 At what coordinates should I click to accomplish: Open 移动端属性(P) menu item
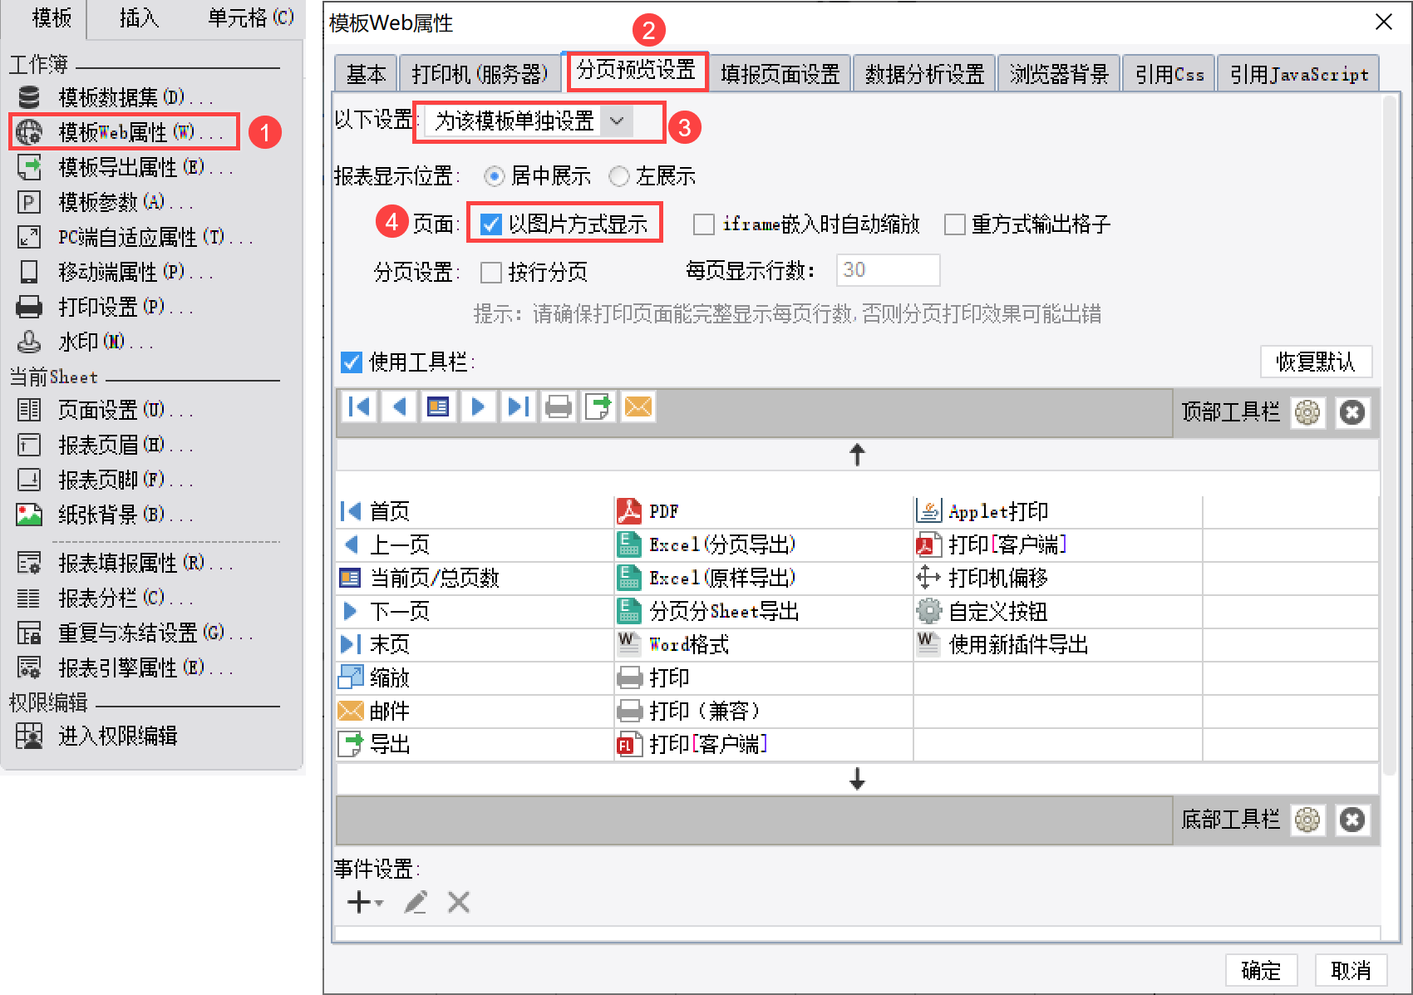pos(135,272)
